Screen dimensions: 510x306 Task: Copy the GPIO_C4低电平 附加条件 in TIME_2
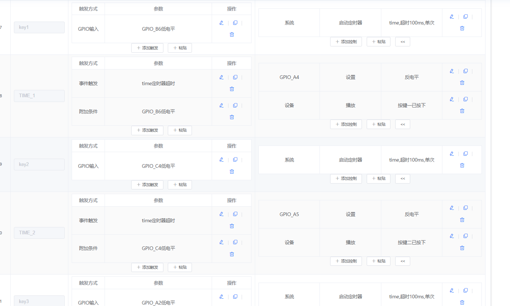coord(235,242)
